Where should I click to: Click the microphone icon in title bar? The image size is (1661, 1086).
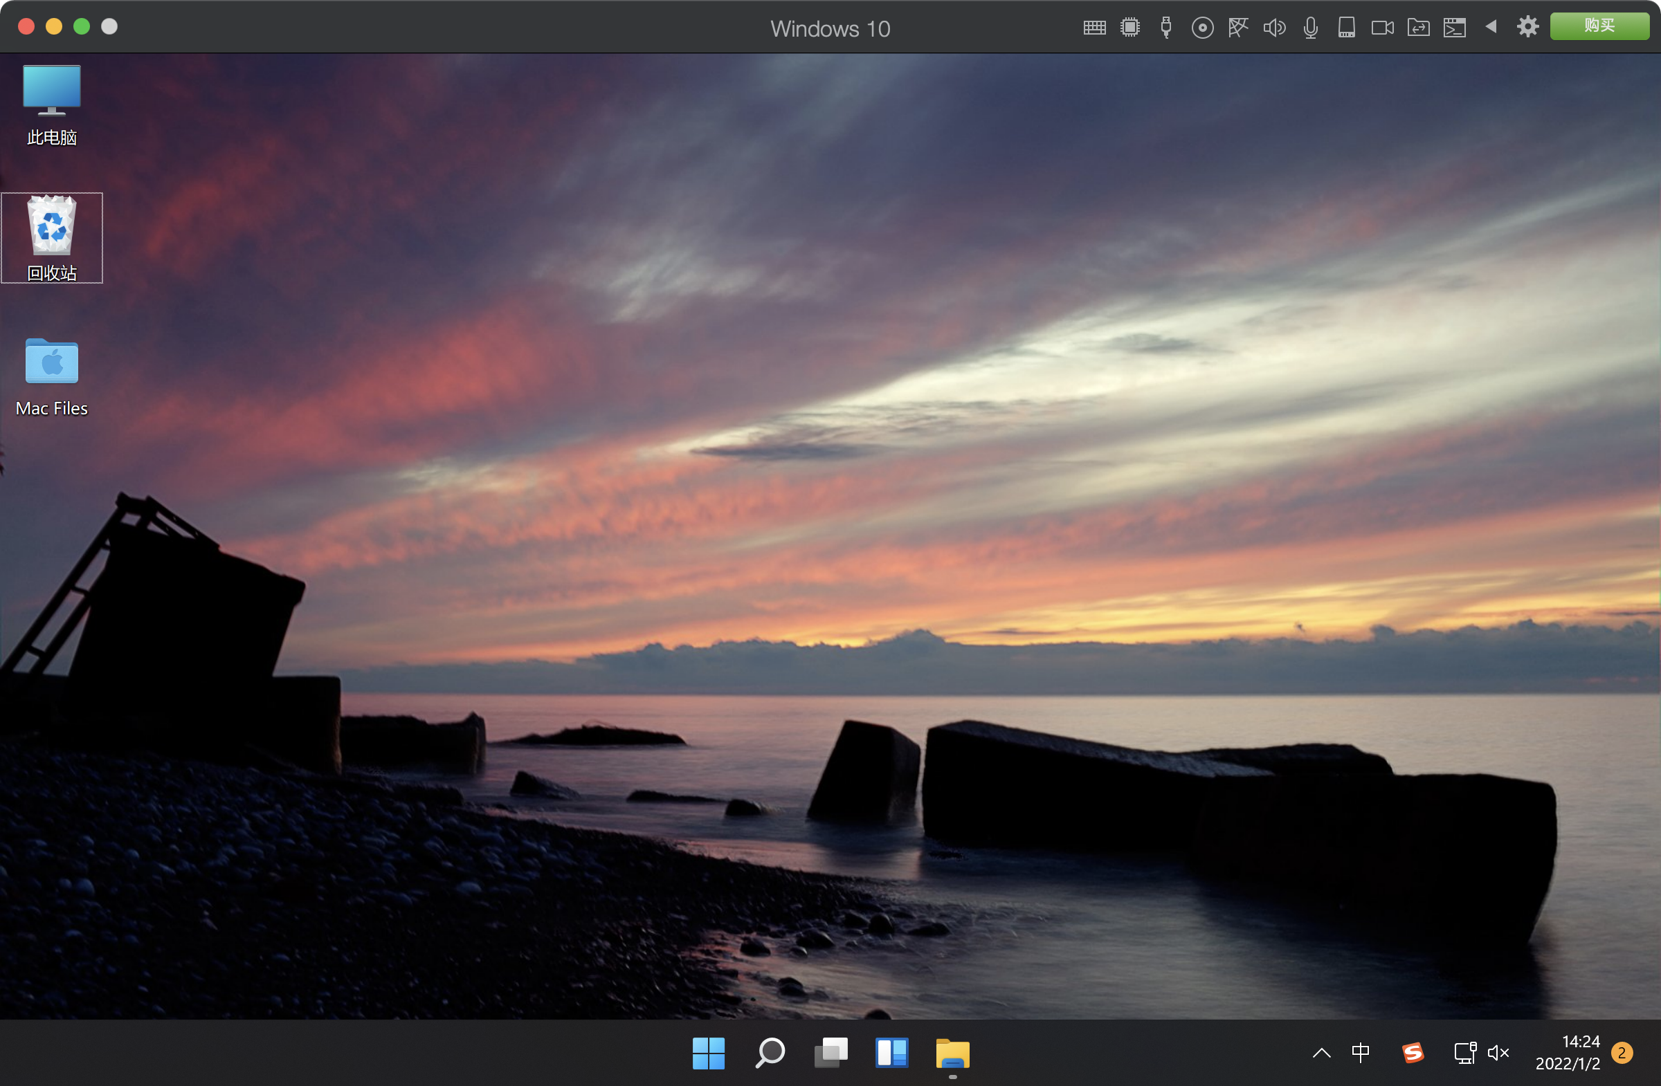coord(1310,27)
